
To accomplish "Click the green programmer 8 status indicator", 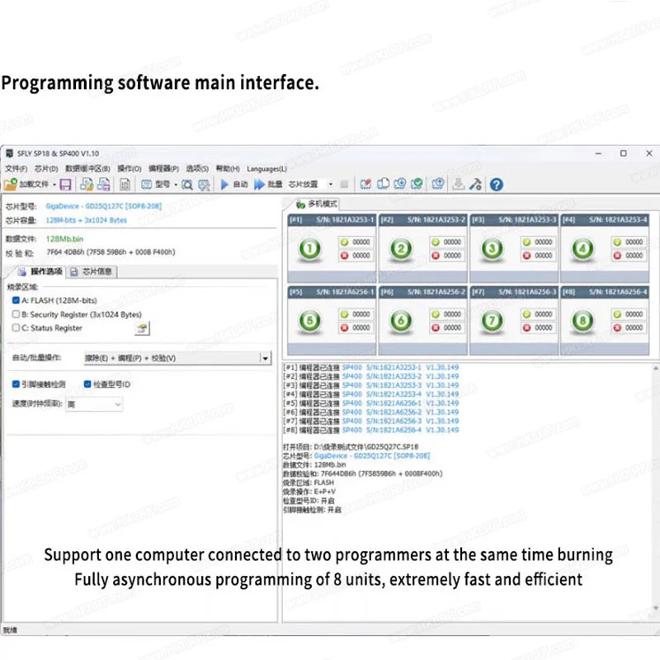I will (x=582, y=321).
